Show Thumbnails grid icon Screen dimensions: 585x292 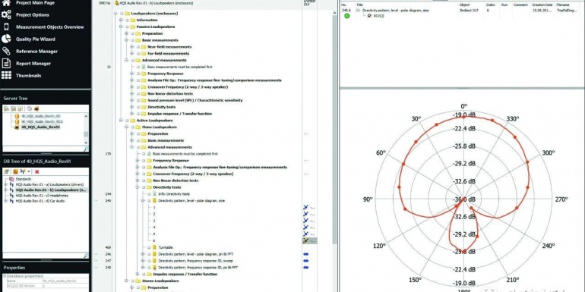click(x=6, y=76)
